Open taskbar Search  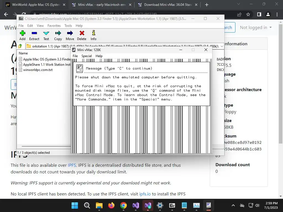click(87, 205)
